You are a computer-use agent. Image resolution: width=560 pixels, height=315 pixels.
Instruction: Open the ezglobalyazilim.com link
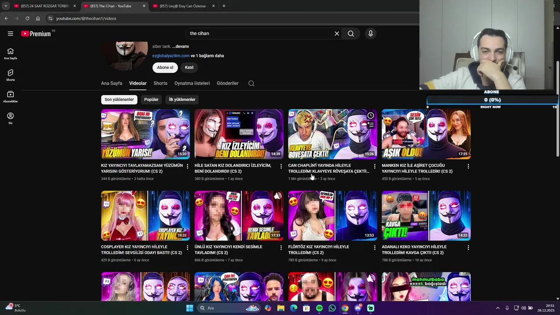tap(171, 56)
